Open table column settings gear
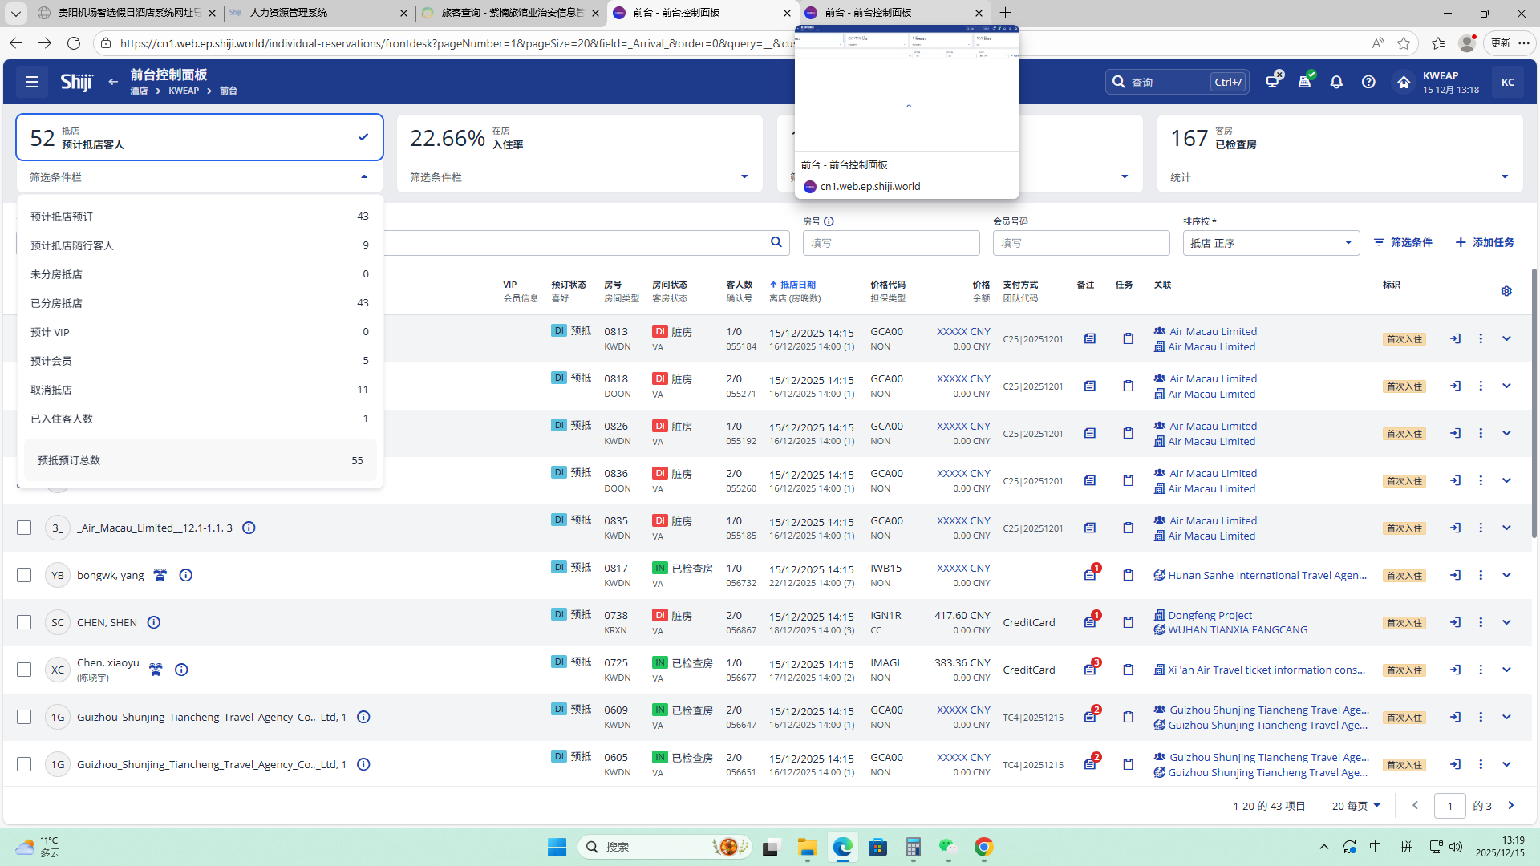 click(1506, 291)
